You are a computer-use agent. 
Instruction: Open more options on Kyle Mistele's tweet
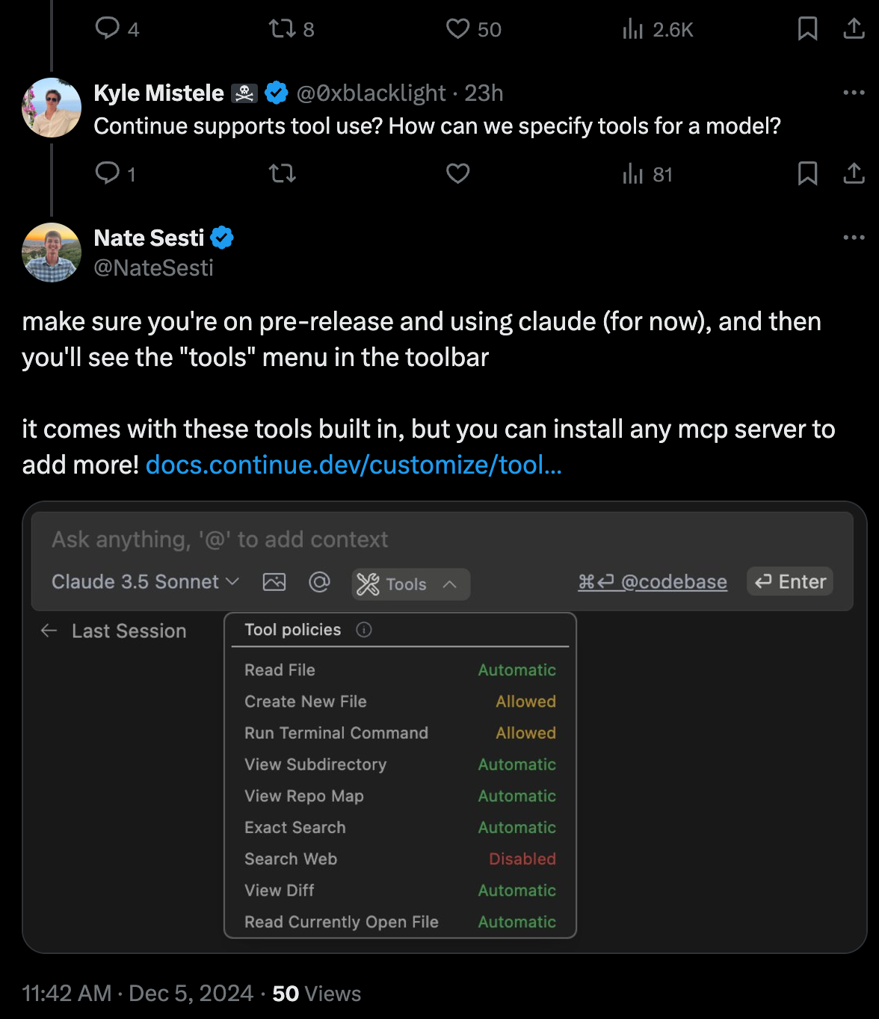pyautogui.click(x=854, y=93)
